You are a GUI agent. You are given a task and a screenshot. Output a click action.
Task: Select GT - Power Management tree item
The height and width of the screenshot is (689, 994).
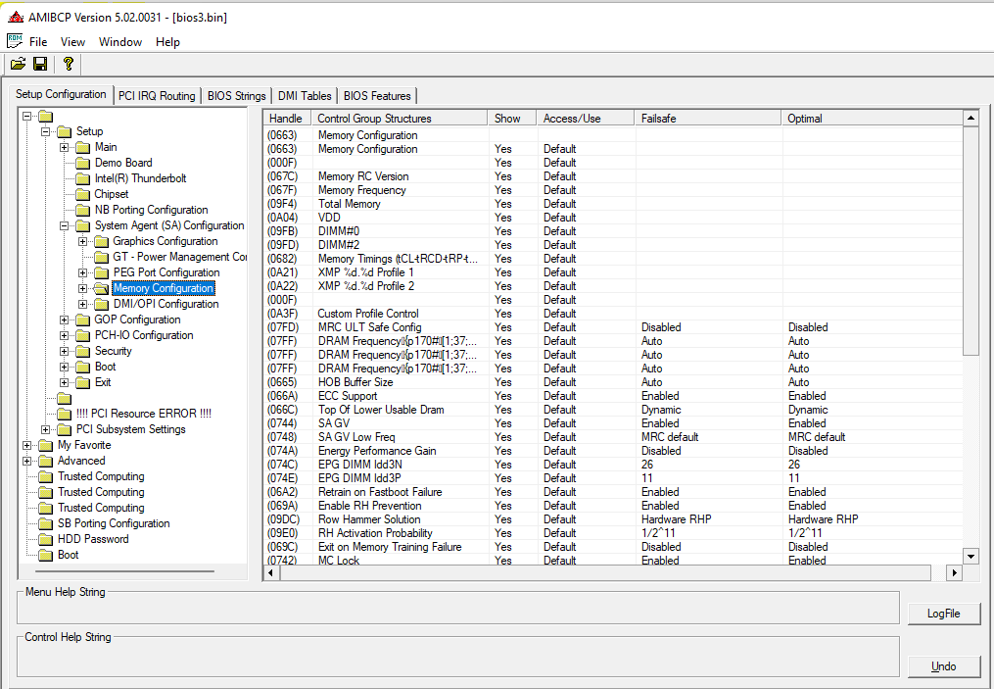pyautogui.click(x=179, y=257)
